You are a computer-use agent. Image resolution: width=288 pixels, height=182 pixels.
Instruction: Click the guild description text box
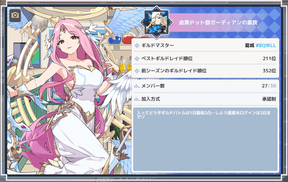click(x=205, y=139)
